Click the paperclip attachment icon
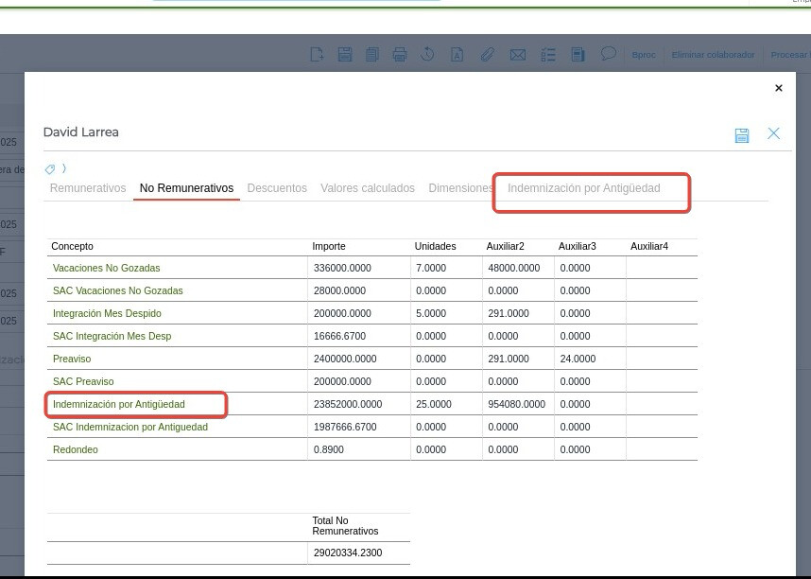 click(487, 55)
